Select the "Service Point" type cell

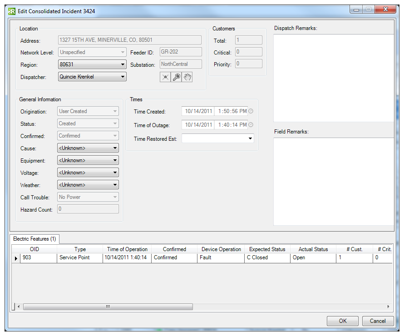click(80, 257)
